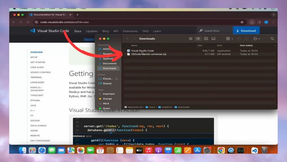
Task: Open the FAQ page link
Action: click(x=145, y=31)
